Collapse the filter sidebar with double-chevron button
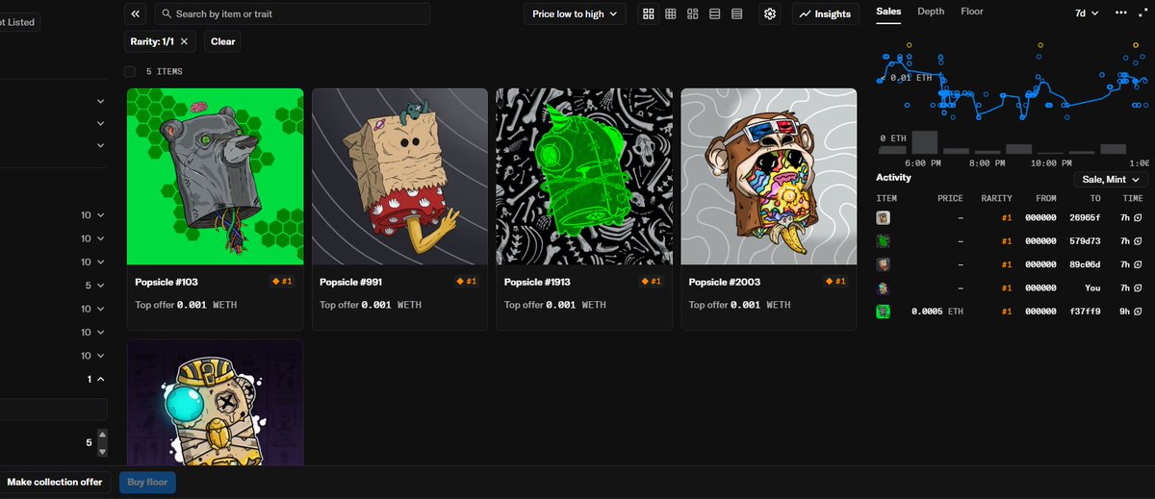This screenshot has height=499, width=1155. [x=136, y=13]
